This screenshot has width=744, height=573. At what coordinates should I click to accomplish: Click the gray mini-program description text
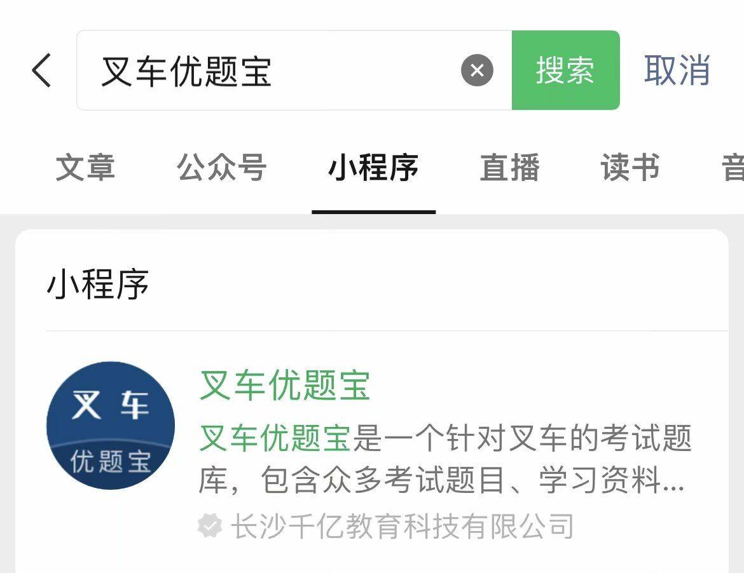[445, 459]
